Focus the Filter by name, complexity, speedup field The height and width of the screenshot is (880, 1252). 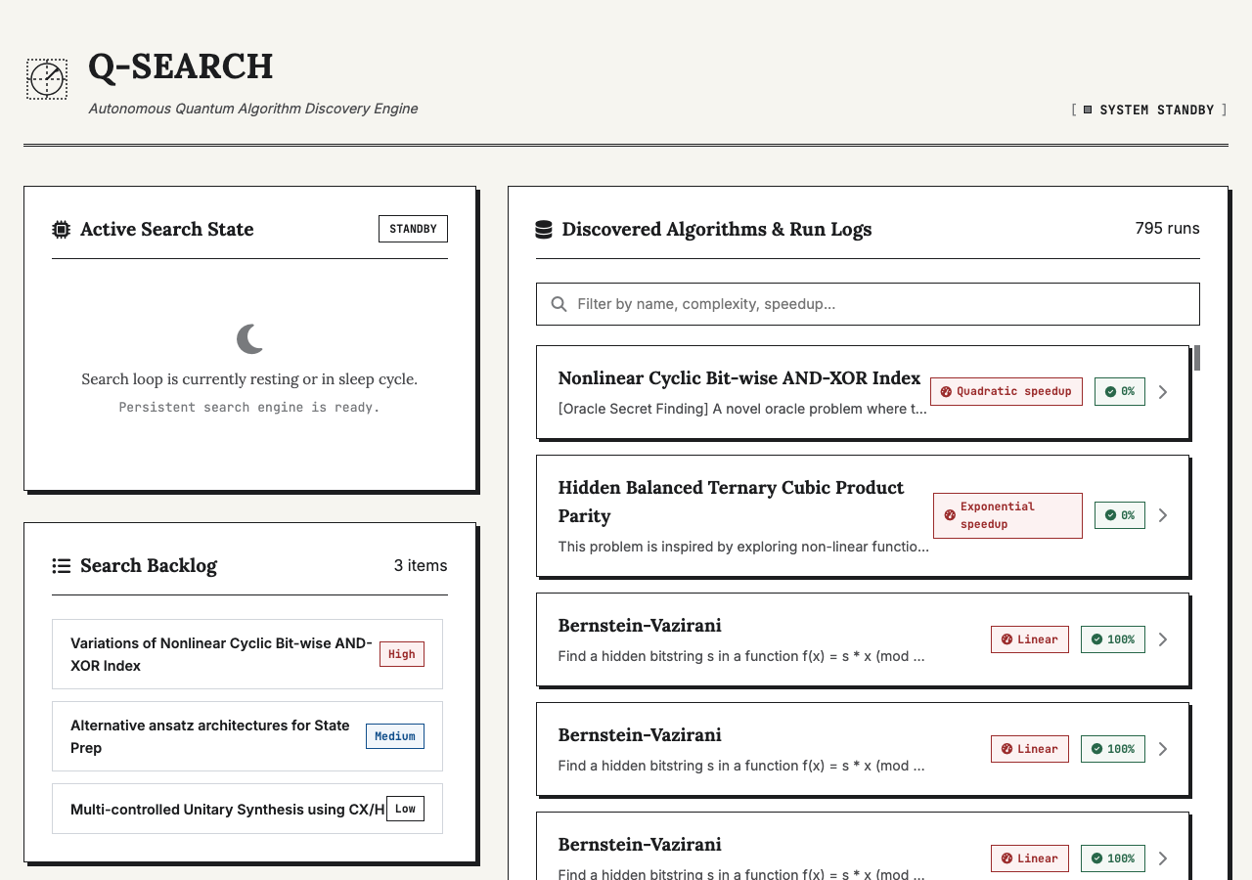tap(868, 304)
